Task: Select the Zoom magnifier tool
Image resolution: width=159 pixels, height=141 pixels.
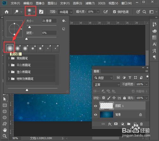Action: coord(5,136)
